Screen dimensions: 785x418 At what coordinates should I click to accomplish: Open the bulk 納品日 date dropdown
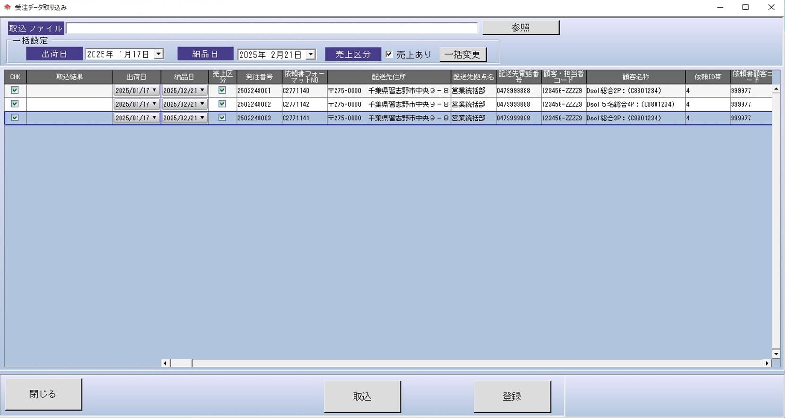[311, 55]
